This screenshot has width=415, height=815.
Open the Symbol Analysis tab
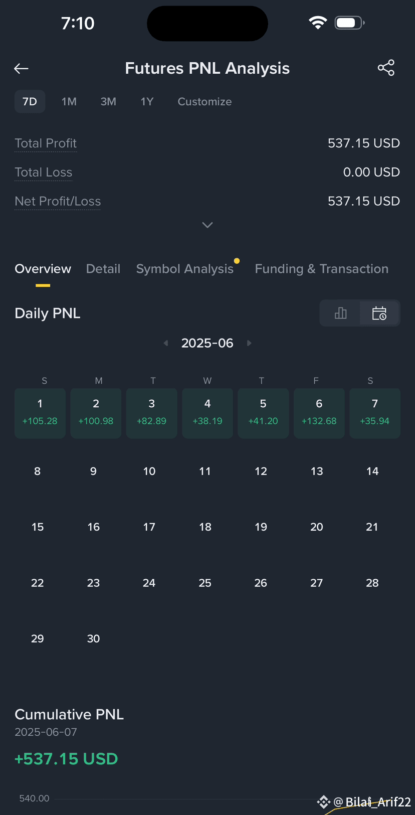click(x=185, y=269)
